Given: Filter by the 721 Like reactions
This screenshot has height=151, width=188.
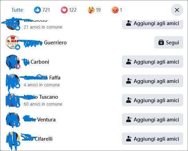Looking at the screenshot, I should click(x=42, y=10).
